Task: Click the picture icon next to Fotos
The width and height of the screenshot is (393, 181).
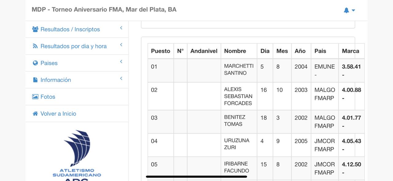Action: tap(35, 97)
